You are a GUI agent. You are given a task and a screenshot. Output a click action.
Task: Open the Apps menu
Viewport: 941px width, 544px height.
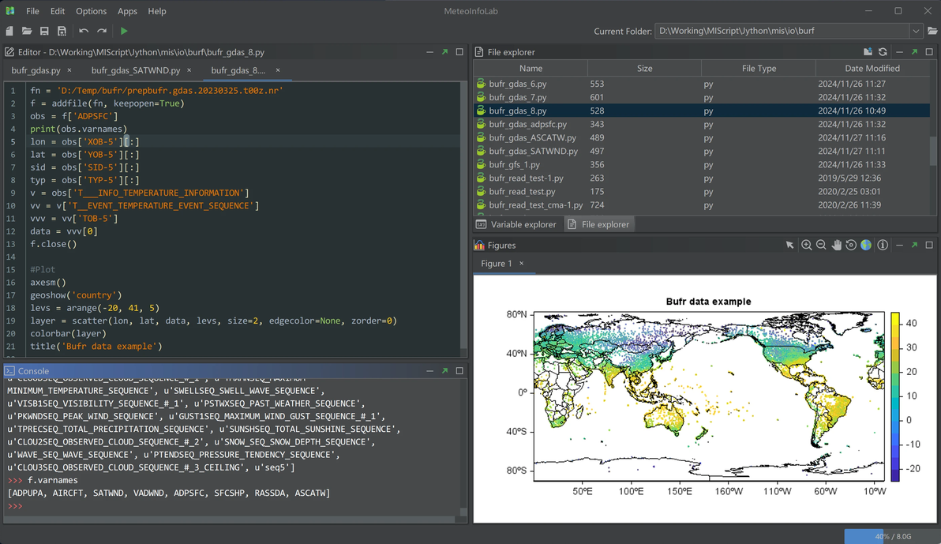(127, 11)
